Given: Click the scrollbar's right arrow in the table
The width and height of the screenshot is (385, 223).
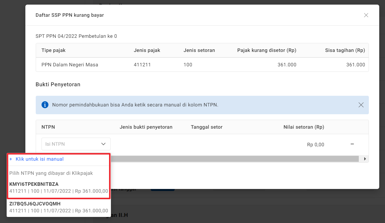Looking at the screenshot, I should 365,159.
